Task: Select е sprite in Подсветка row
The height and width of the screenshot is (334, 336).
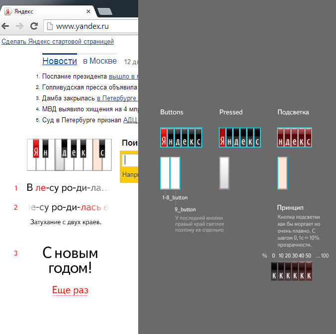Action: tap(294, 137)
